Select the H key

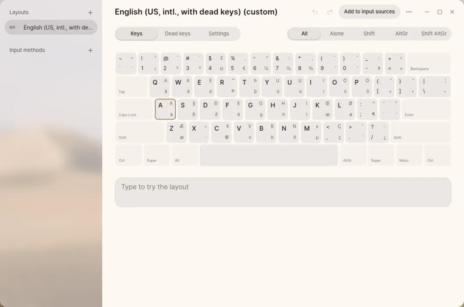tap(278, 109)
